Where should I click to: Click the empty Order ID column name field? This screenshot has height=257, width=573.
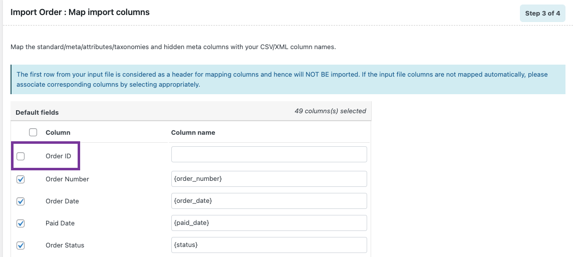(x=269, y=154)
